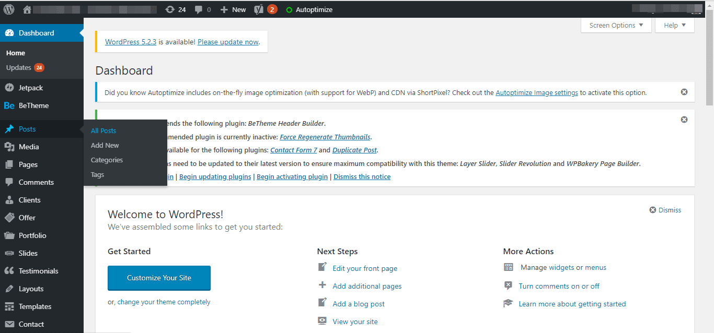Open Jetpack icon in sidebar
Image resolution: width=714 pixels, height=333 pixels.
[9, 88]
